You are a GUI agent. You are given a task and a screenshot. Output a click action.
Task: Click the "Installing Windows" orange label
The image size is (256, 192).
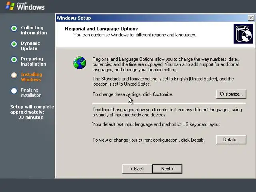click(x=32, y=77)
